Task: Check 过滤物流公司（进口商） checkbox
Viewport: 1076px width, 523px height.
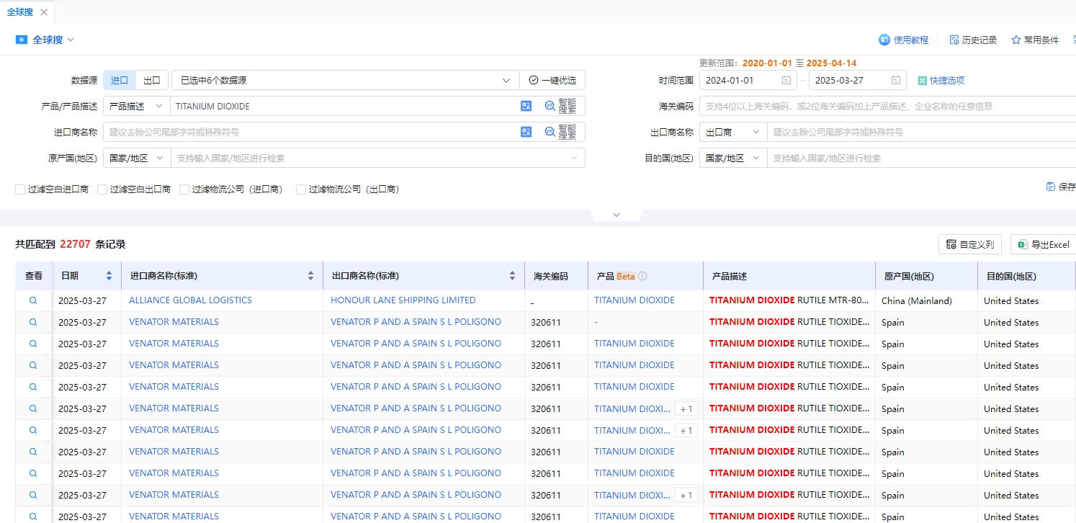Action: (x=184, y=189)
